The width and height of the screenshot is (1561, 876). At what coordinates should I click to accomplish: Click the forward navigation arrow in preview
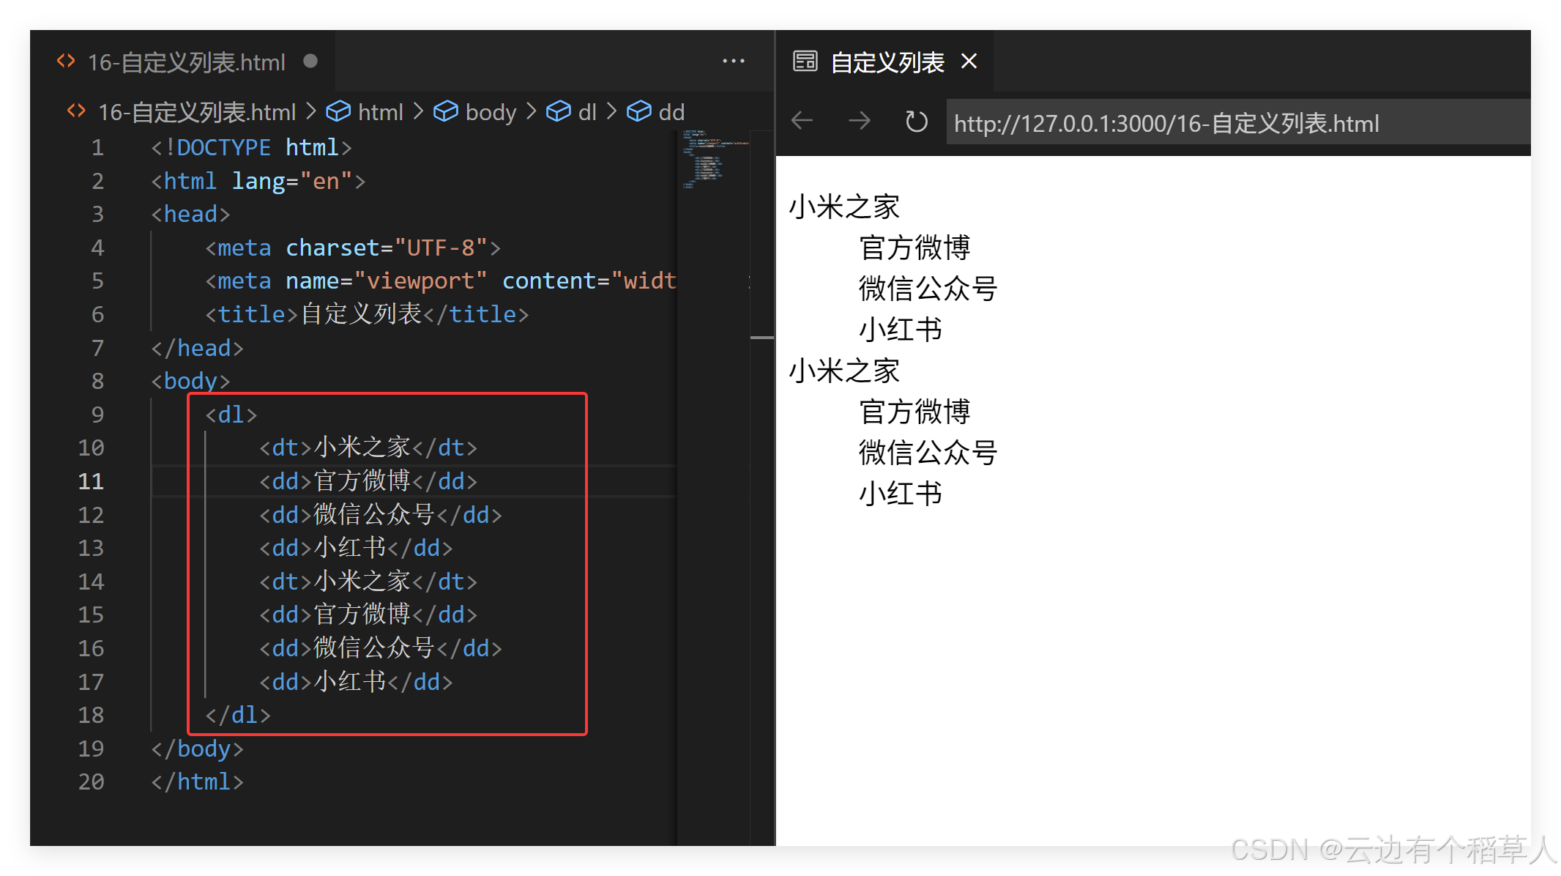859,122
